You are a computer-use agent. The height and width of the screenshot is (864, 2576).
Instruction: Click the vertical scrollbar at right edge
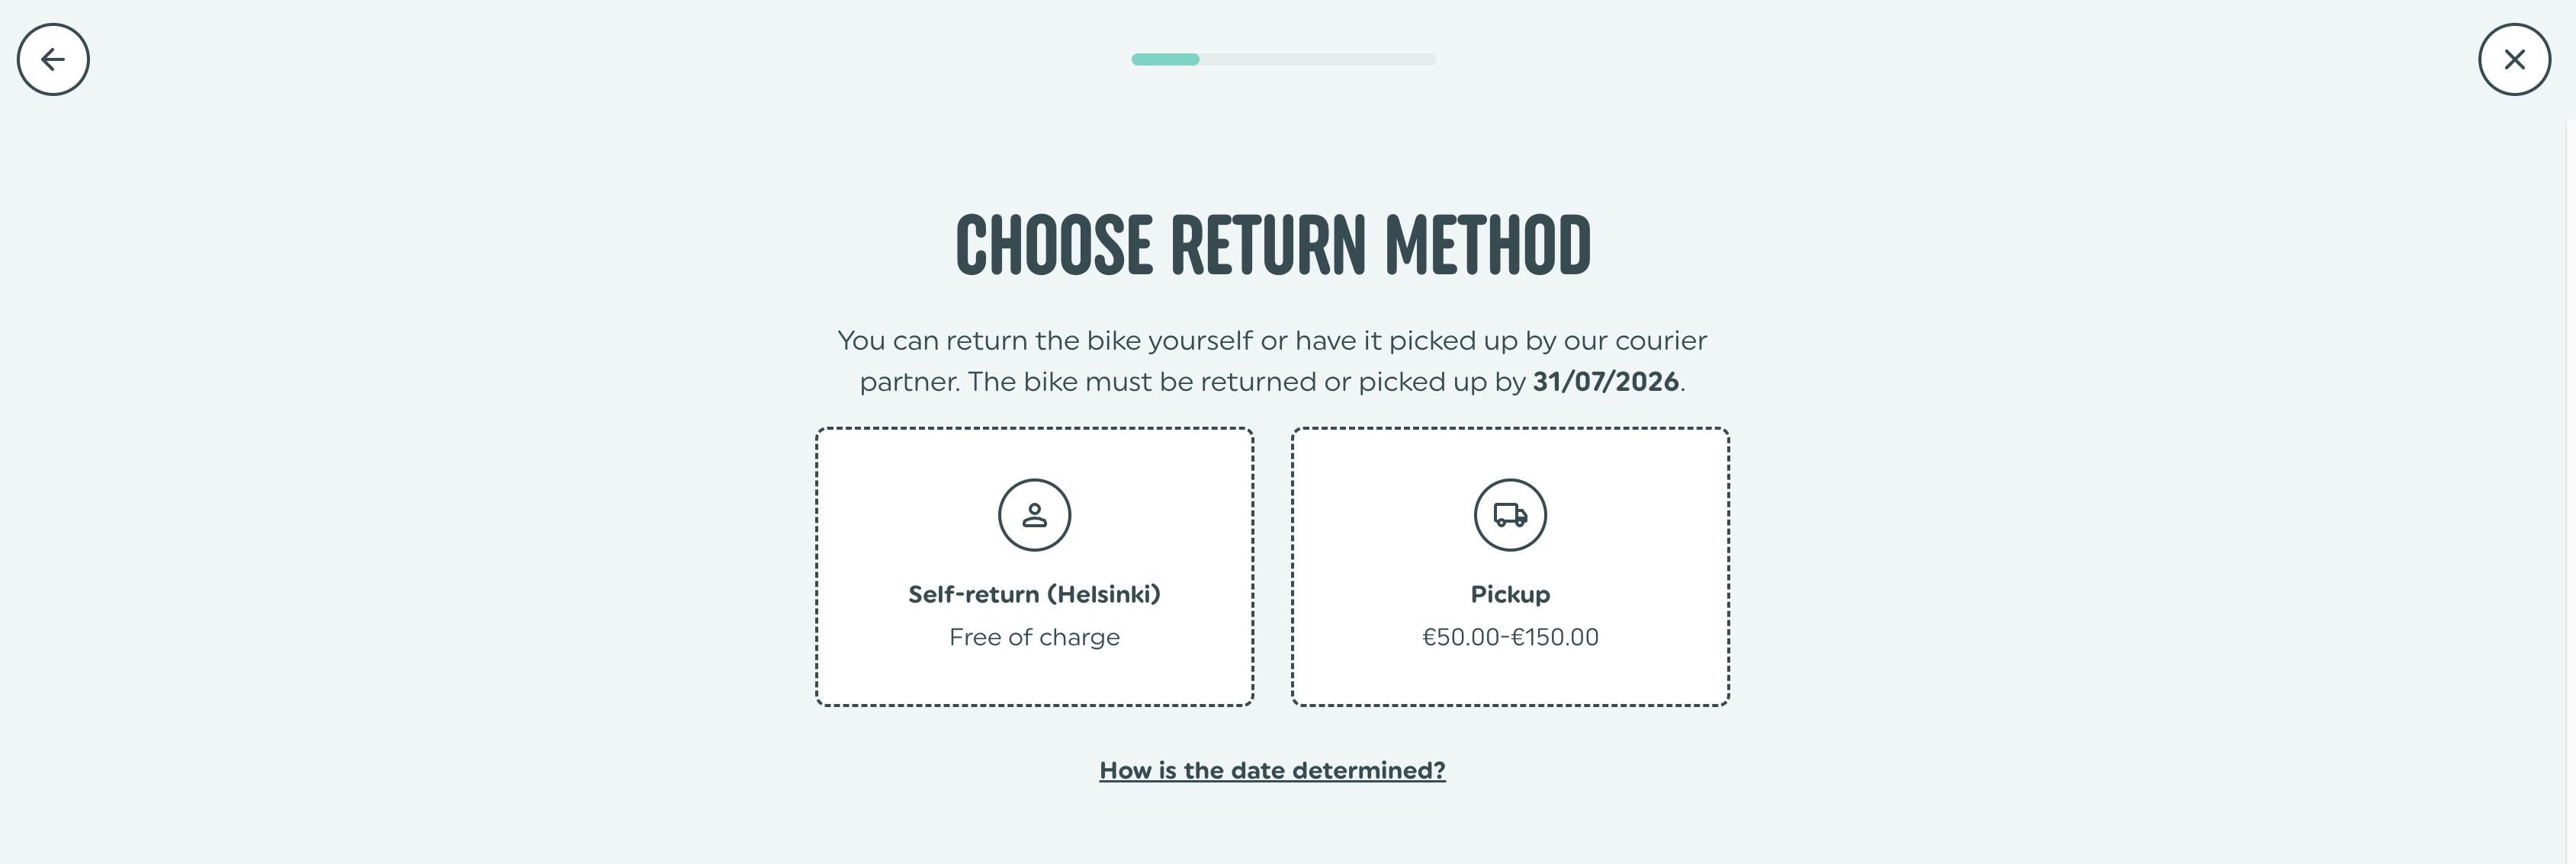tap(2570, 489)
